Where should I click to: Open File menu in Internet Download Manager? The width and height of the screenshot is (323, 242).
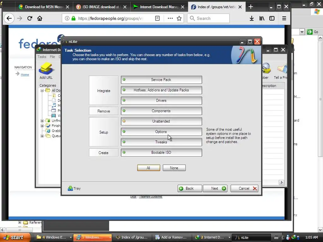click(52, 57)
